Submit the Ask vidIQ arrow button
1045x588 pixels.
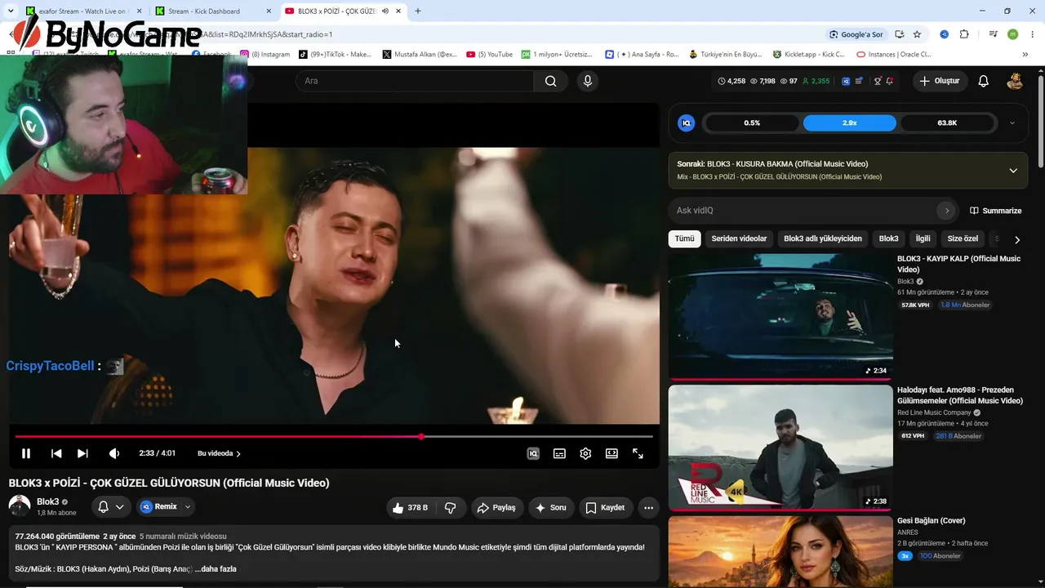pyautogui.click(x=946, y=211)
